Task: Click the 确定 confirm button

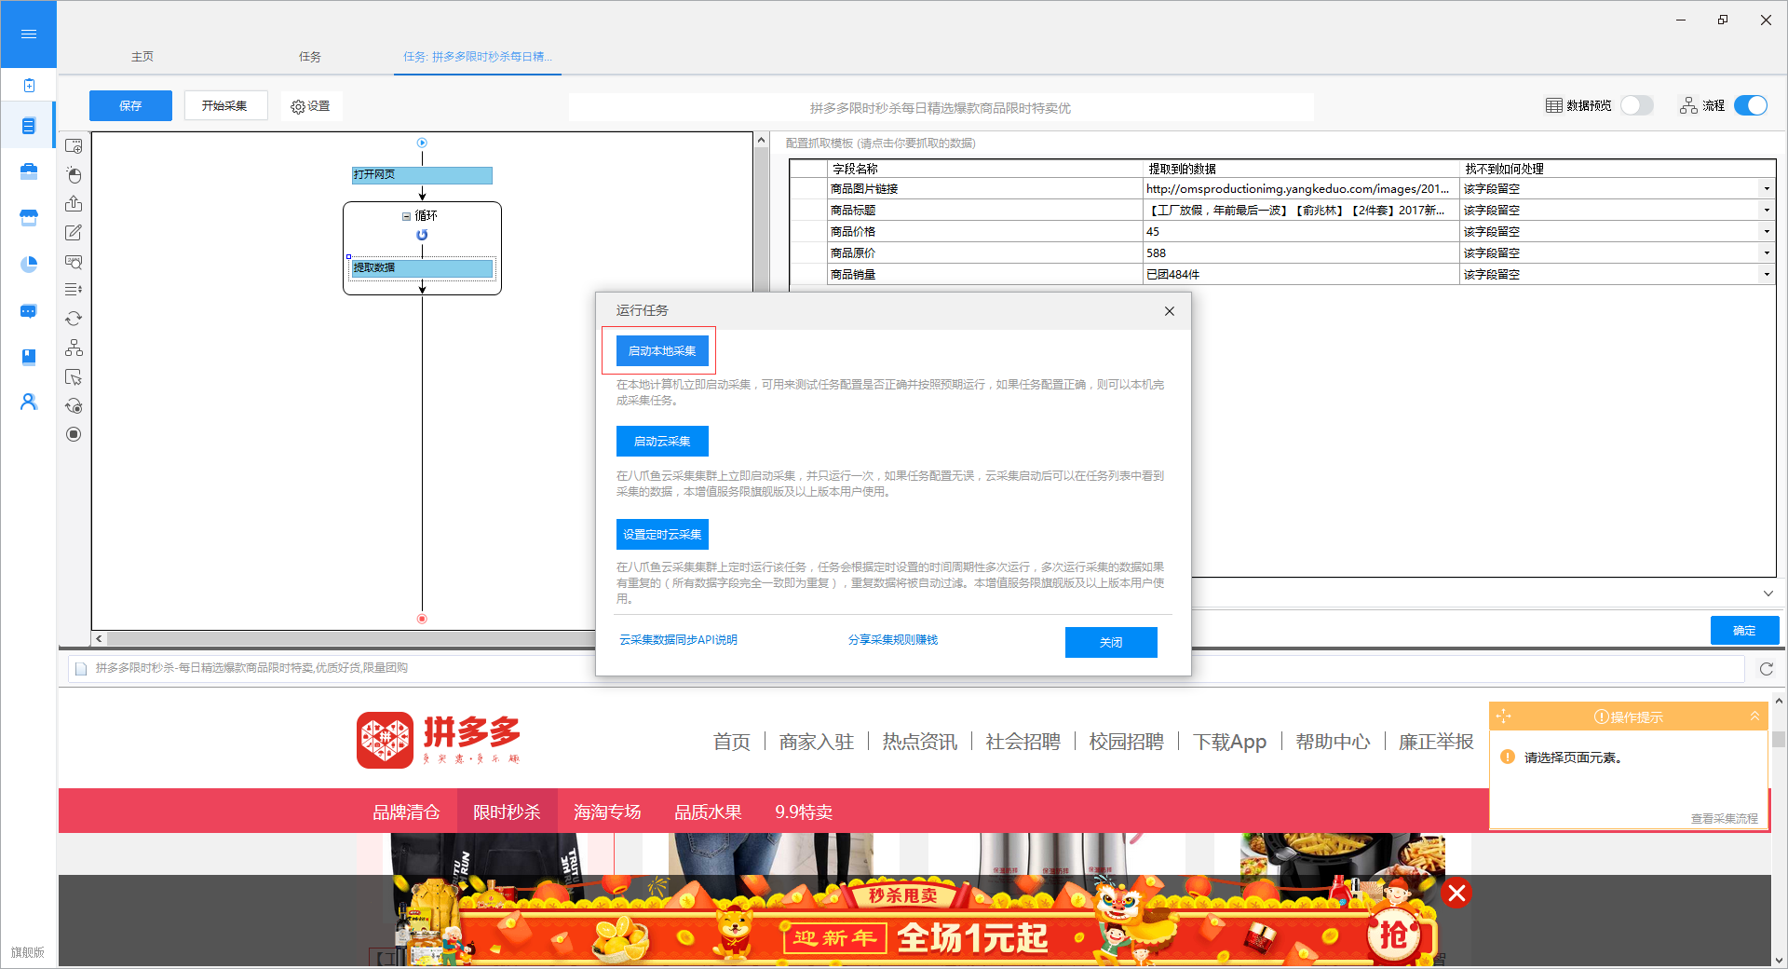Action: (x=1744, y=631)
